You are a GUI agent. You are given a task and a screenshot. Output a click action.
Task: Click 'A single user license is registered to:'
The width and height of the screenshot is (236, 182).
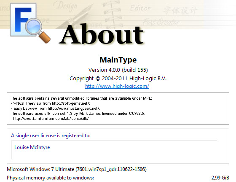point(51,136)
